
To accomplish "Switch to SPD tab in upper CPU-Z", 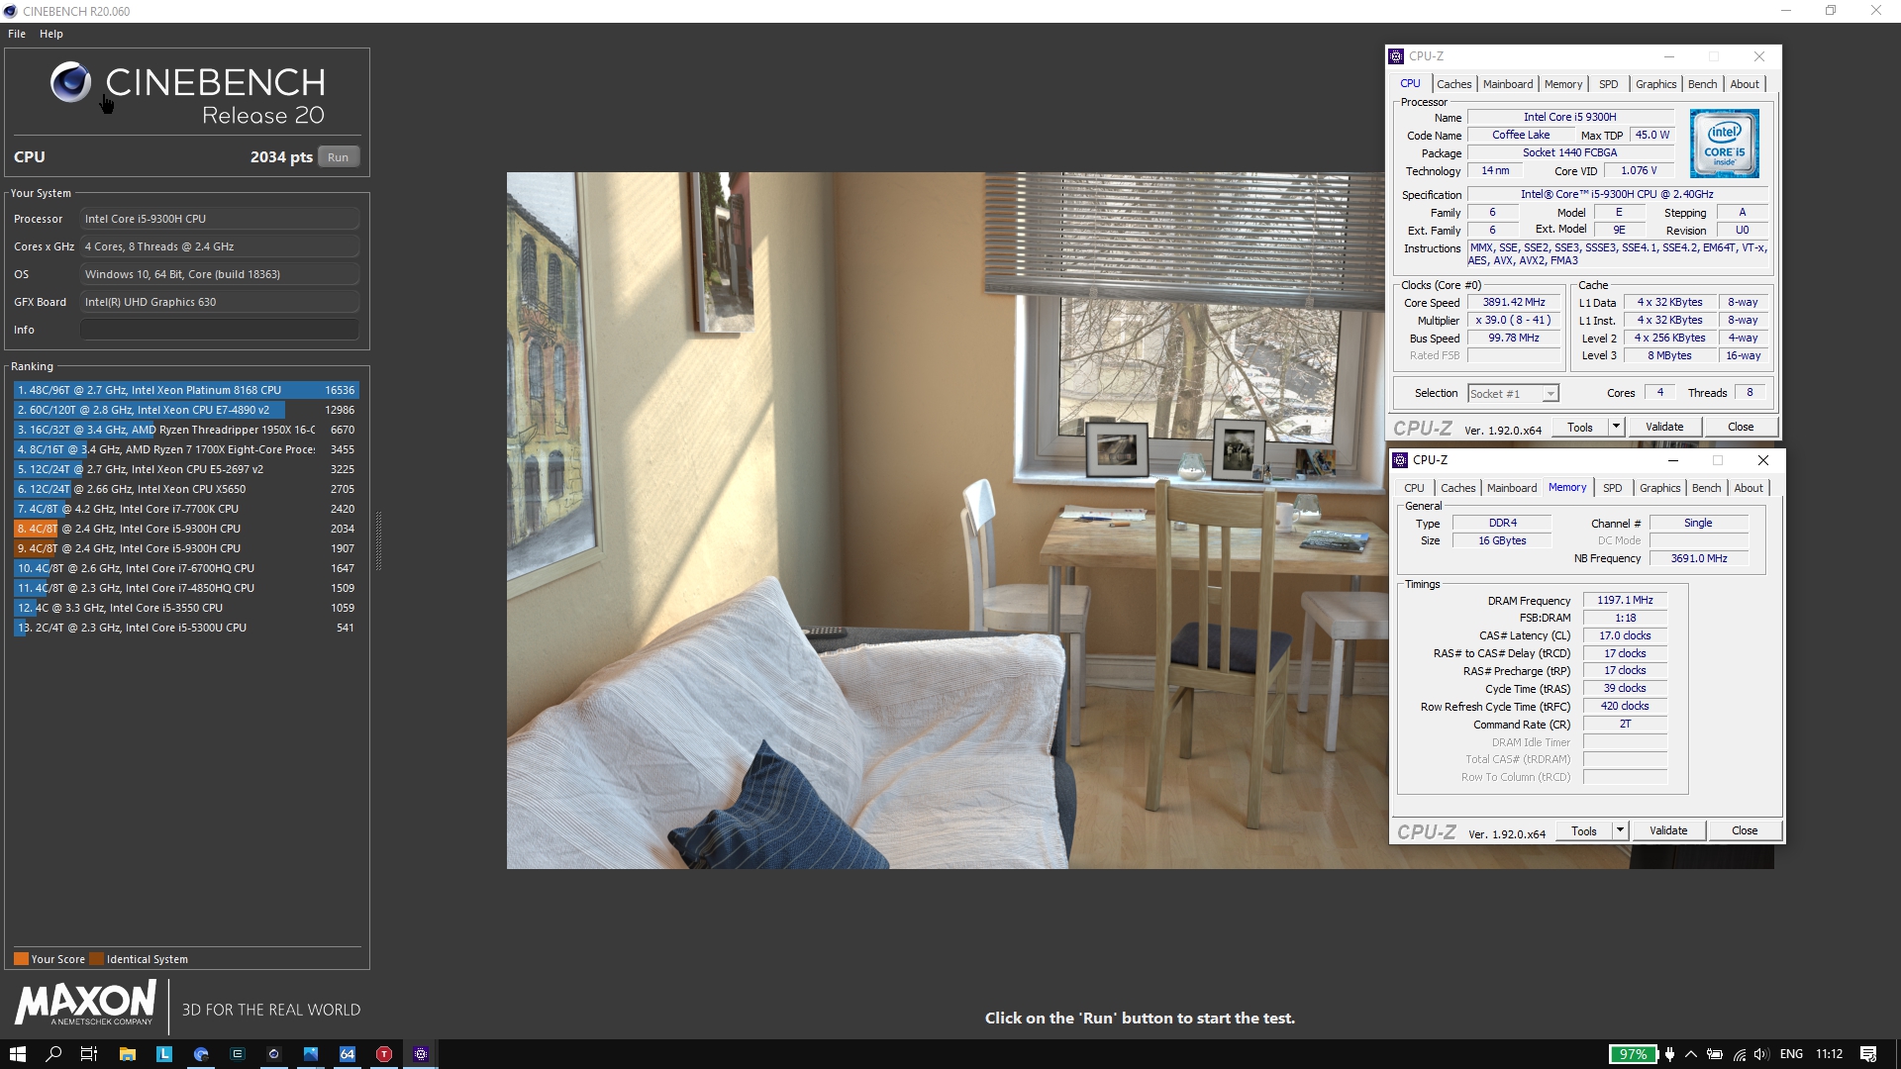I will (x=1609, y=84).
